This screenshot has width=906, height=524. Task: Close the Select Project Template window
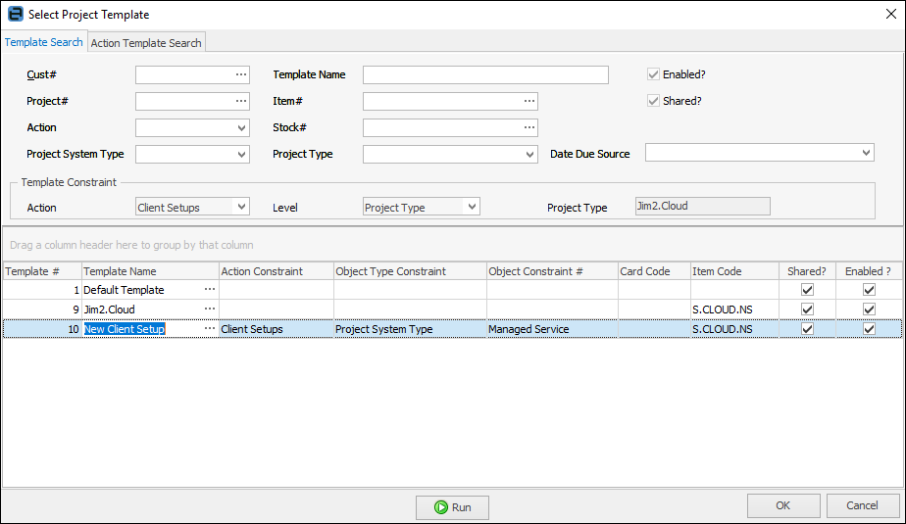[891, 14]
